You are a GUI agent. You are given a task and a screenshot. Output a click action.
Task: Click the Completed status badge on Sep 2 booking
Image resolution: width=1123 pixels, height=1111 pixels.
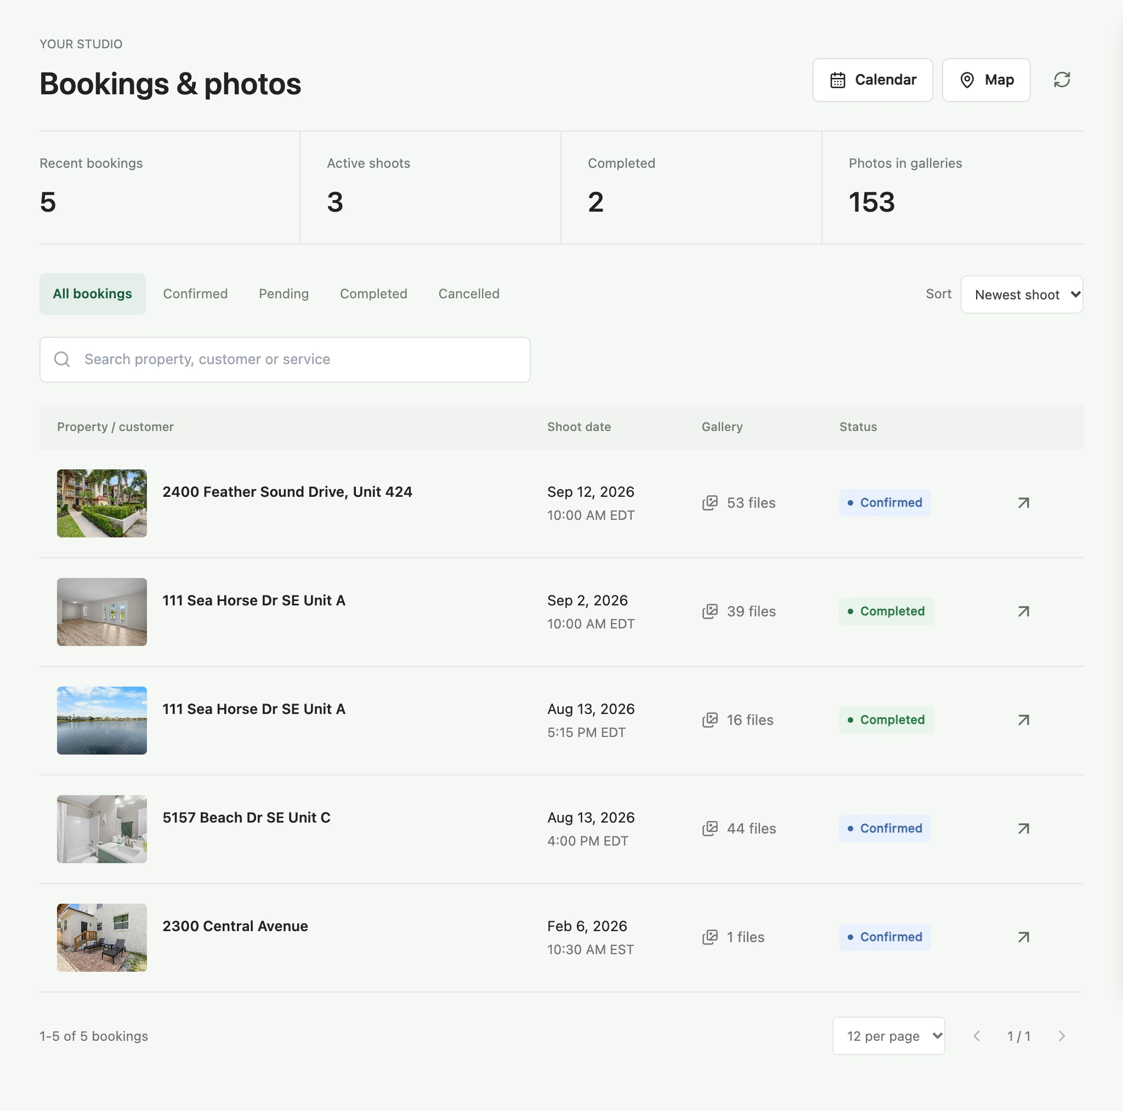[886, 611]
